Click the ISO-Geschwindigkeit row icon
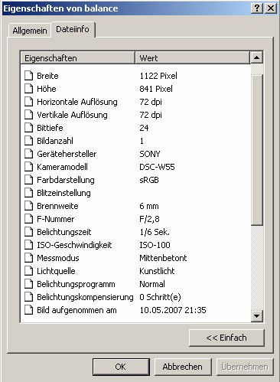 click(x=29, y=245)
